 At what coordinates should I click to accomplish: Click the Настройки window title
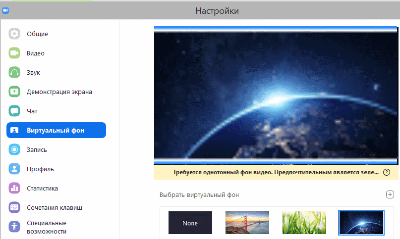(x=217, y=11)
